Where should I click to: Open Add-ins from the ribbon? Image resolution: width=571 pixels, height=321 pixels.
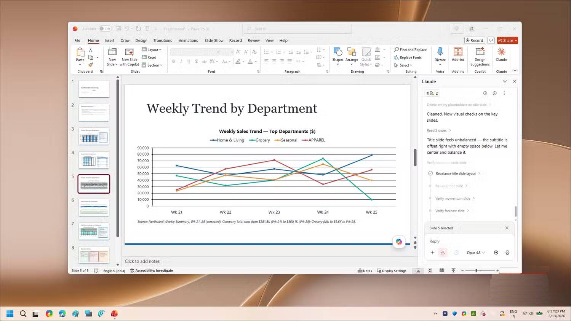pyautogui.click(x=458, y=55)
